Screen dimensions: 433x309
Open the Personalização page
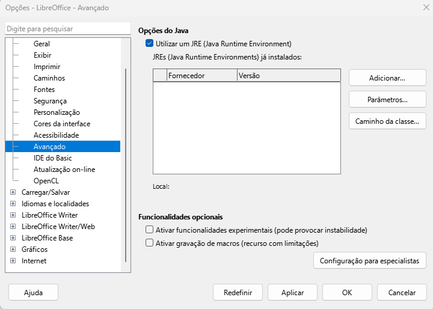pos(57,112)
